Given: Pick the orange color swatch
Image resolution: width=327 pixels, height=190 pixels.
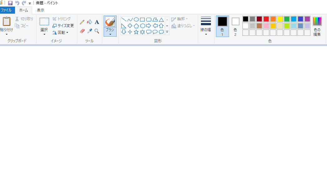Looking at the screenshot, I should point(273,19).
